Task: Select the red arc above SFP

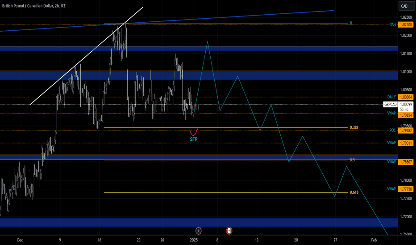Action: tap(194, 132)
